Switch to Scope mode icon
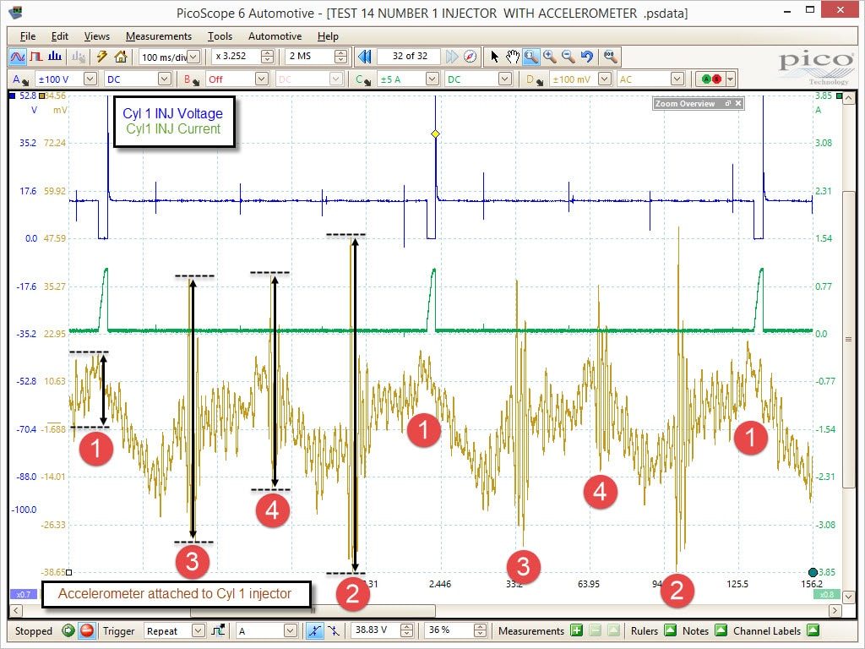Viewport: 865px width, 649px height. pos(18,57)
